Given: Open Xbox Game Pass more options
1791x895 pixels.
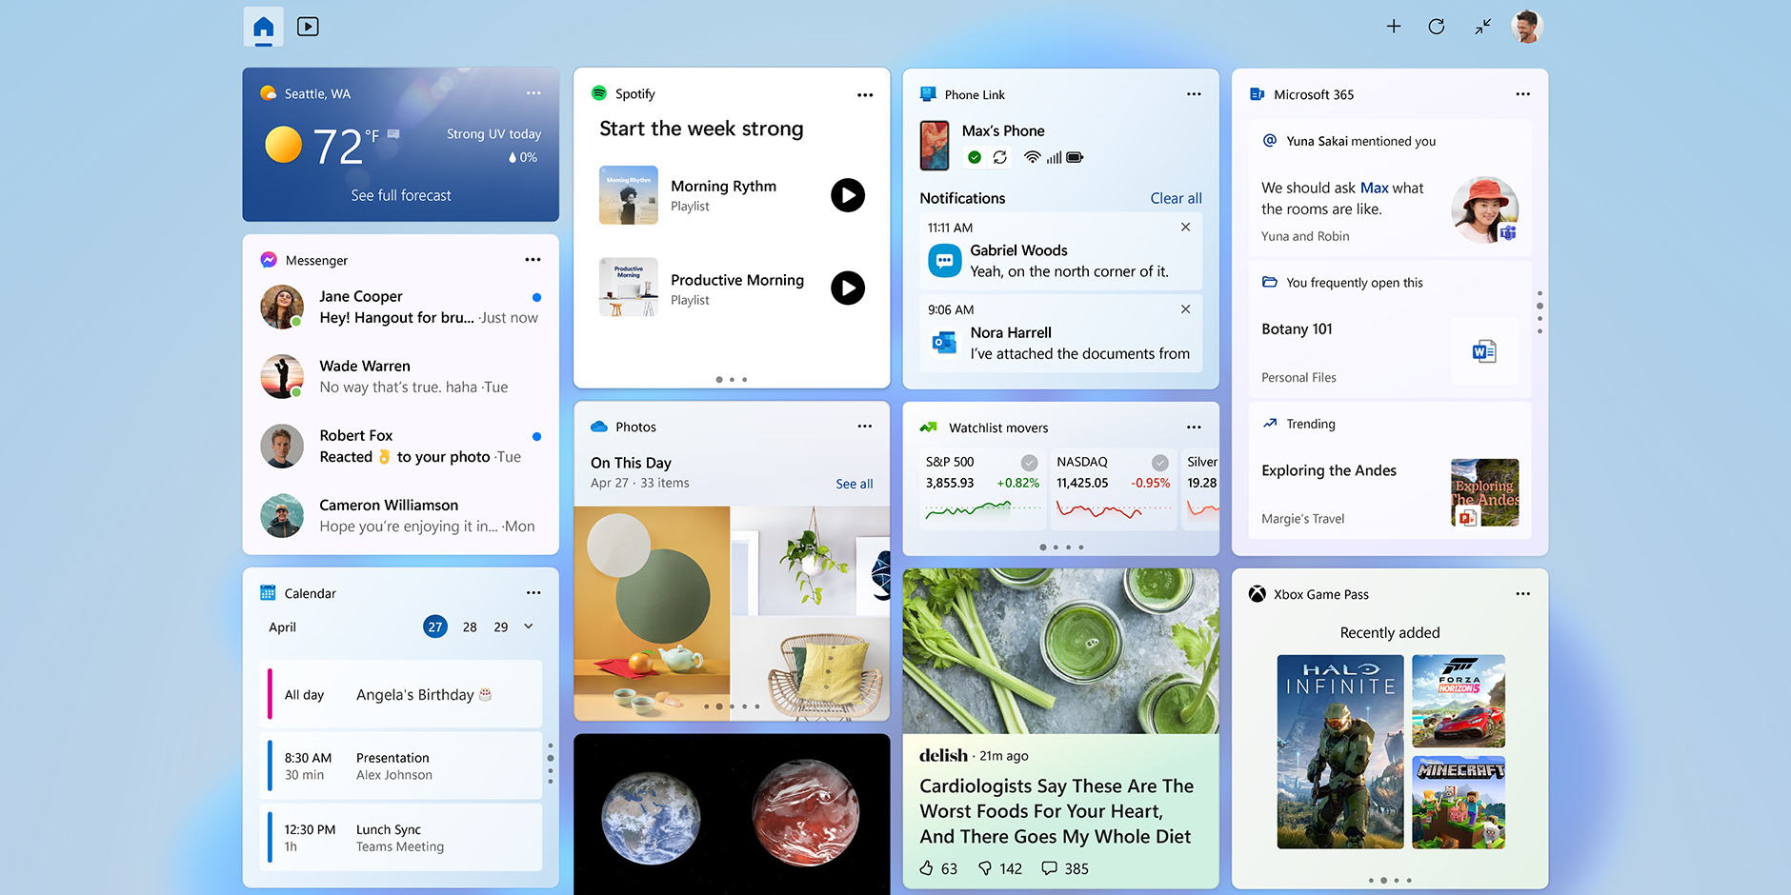Looking at the screenshot, I should 1523,594.
